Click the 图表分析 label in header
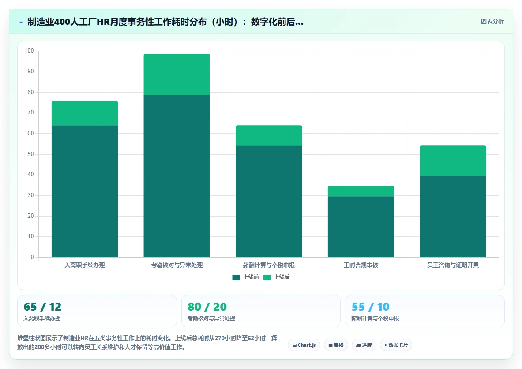 492,21
